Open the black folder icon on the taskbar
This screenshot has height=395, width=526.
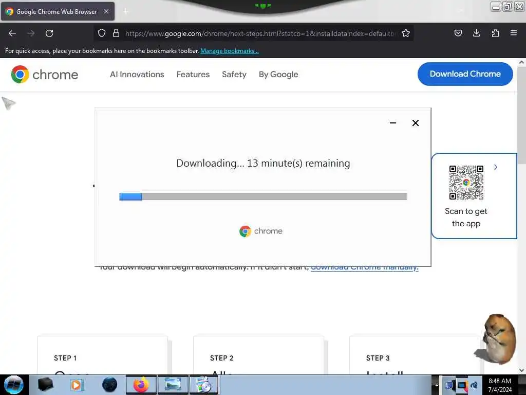coord(45,385)
